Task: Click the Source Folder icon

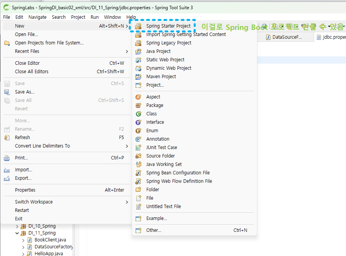Action: [x=138, y=156]
